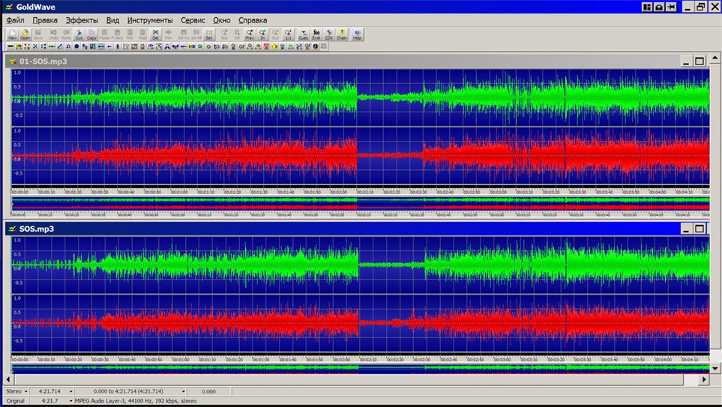
Task: Open the Инструменты menu
Action: 150,19
